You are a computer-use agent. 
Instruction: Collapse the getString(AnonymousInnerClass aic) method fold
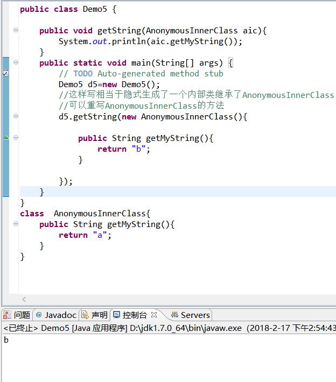point(16,30)
